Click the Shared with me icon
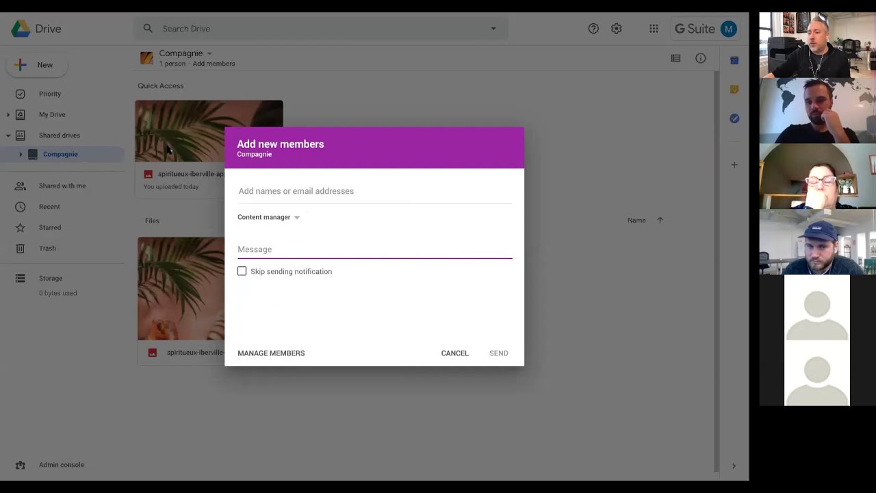Image resolution: width=876 pixels, height=493 pixels. click(x=20, y=186)
